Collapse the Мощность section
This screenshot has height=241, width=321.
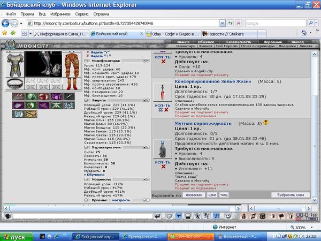(x=86, y=179)
